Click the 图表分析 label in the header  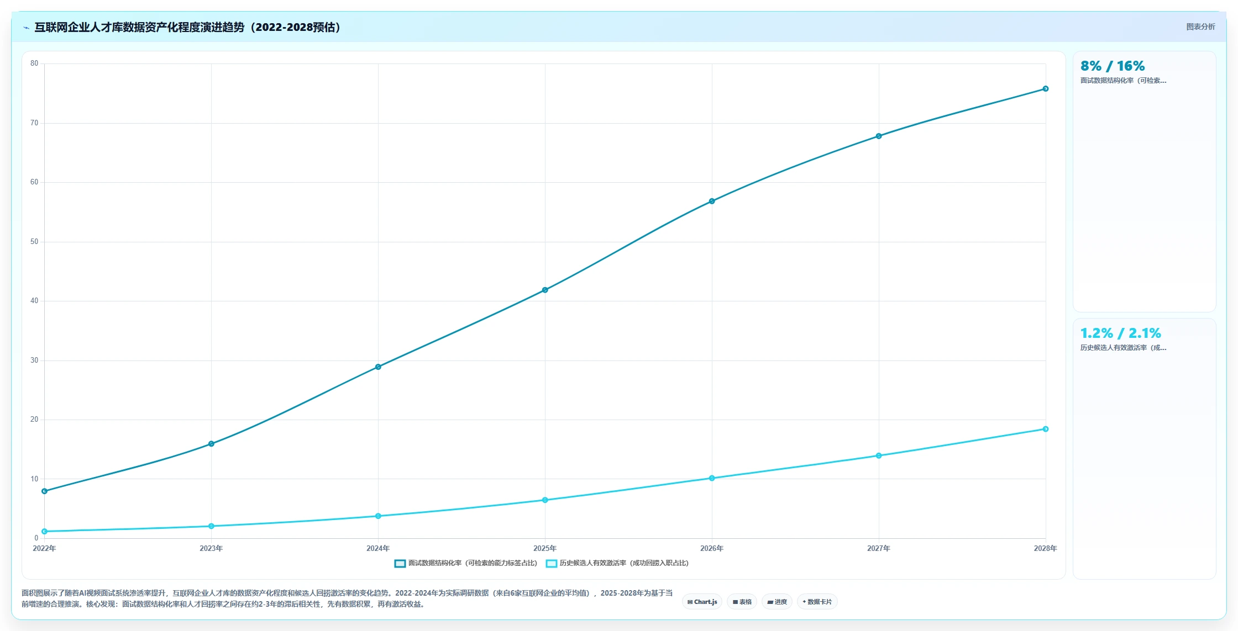coord(1200,27)
